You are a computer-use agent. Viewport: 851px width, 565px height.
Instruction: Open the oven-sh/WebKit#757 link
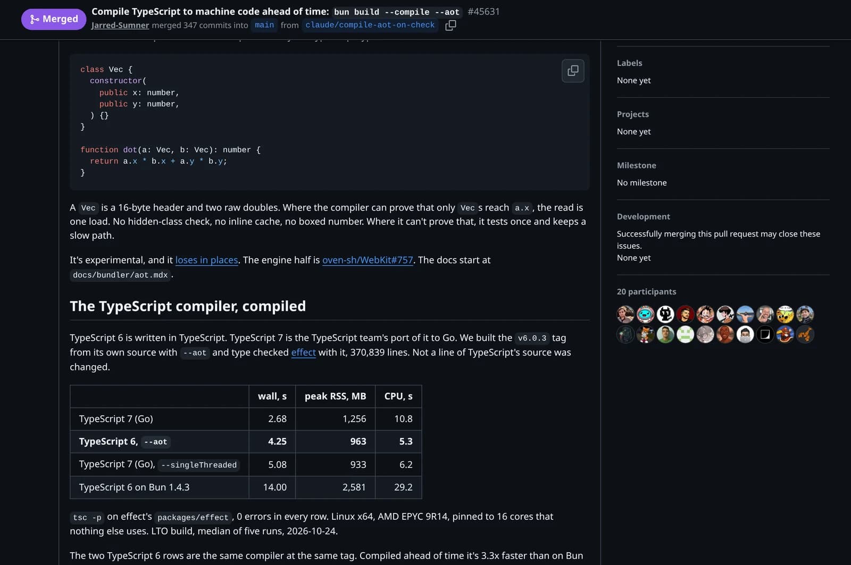[368, 260]
